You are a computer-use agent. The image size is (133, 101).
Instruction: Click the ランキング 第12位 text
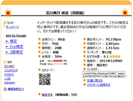tap(99, 52)
